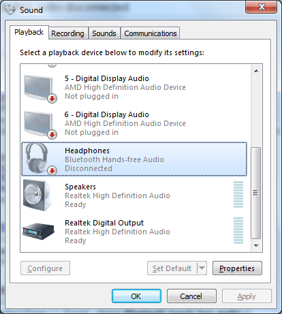Open the Set Default dropdown arrow
Image resolution: width=282 pixels, height=314 pixels.
[202, 268]
